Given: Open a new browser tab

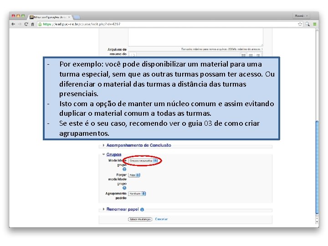Looking at the screenshot, I should coord(77,17).
